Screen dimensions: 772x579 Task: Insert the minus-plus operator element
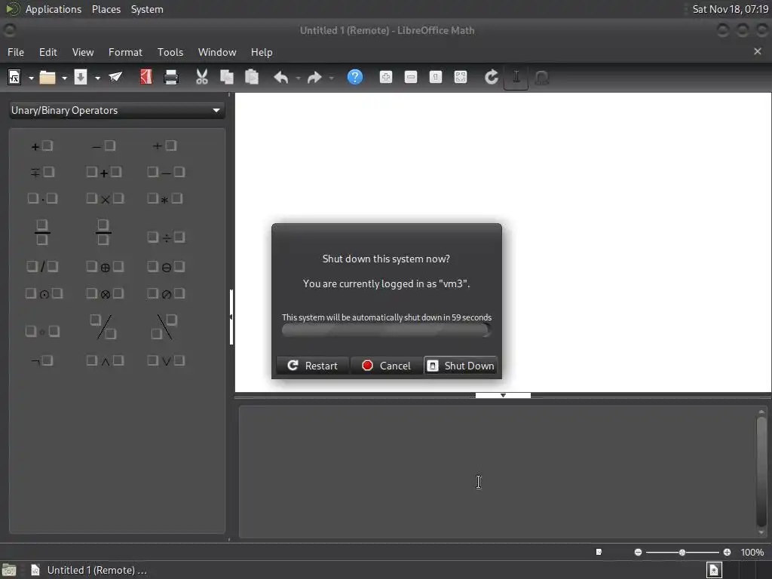coord(42,172)
